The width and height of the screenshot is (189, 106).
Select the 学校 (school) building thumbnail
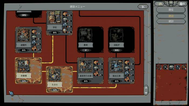tap(55, 17)
